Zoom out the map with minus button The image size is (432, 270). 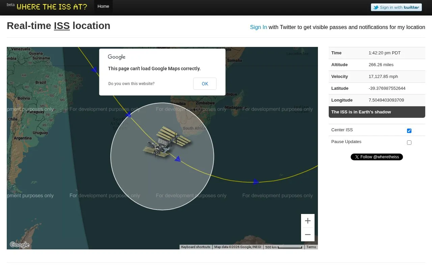[308, 235]
